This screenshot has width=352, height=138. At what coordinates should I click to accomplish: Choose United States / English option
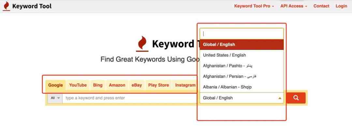pyautogui.click(x=242, y=55)
